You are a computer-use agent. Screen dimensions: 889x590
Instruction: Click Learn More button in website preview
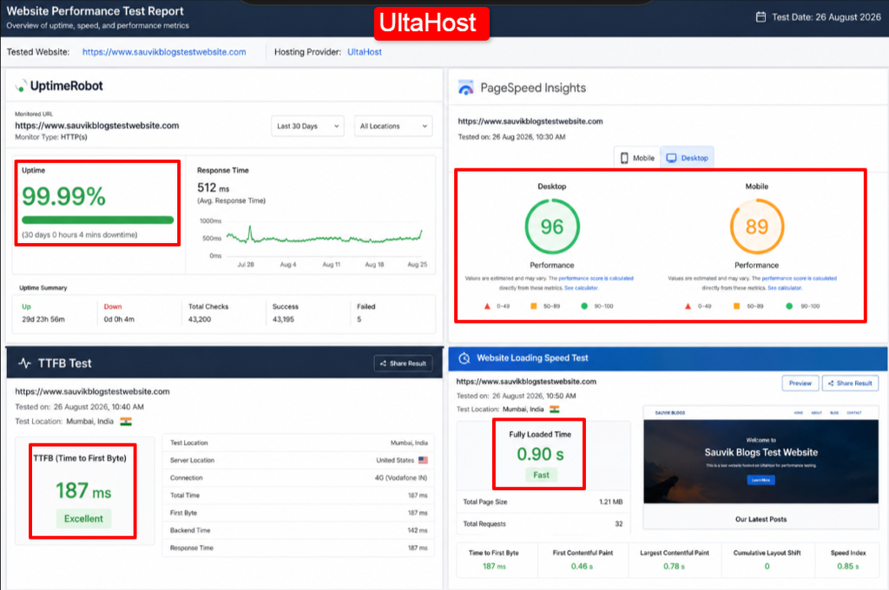point(761,480)
